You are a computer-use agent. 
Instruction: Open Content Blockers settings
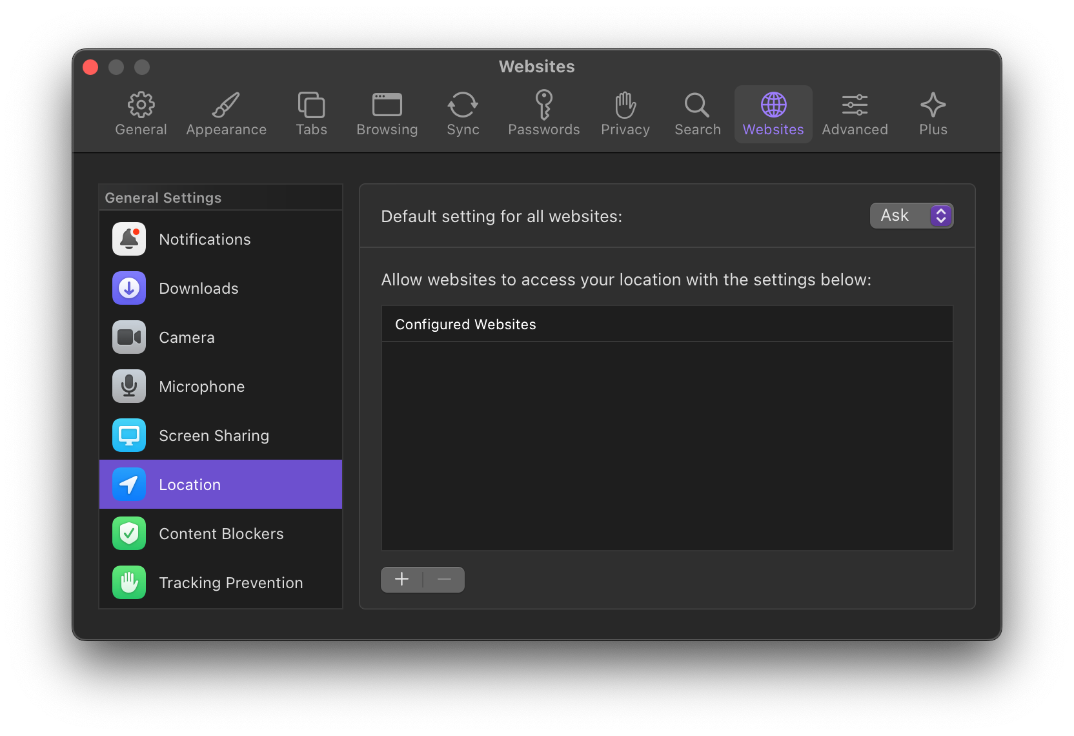click(220, 534)
